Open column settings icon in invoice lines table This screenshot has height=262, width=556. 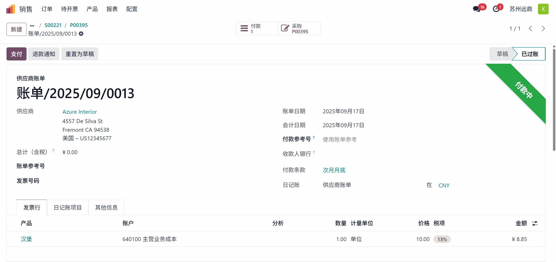click(535, 223)
